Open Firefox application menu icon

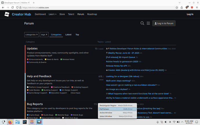[197, 8]
